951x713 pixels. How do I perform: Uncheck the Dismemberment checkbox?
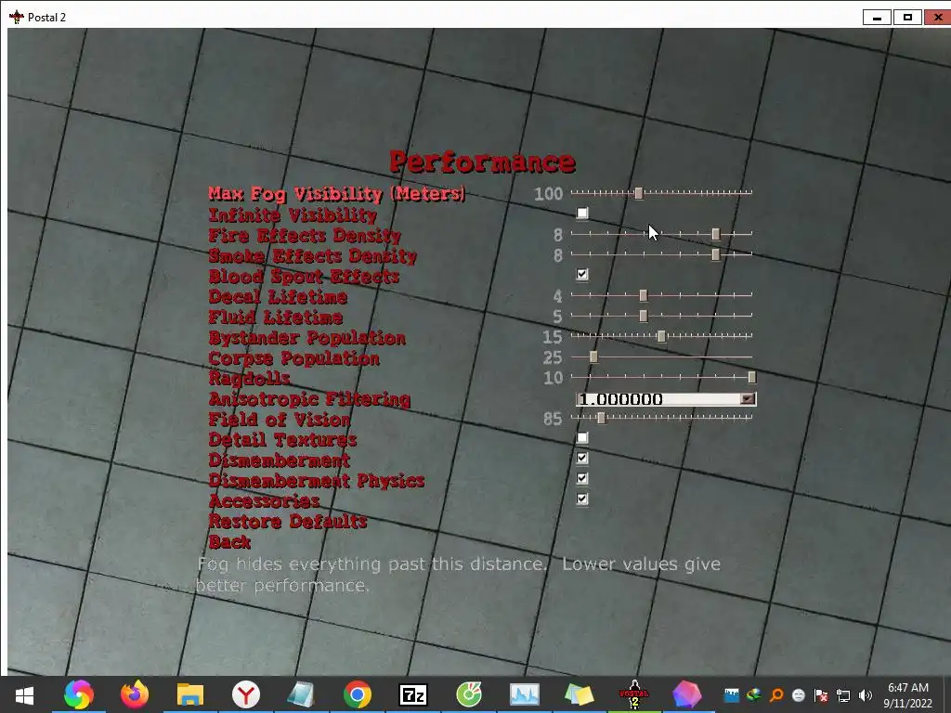pos(582,458)
